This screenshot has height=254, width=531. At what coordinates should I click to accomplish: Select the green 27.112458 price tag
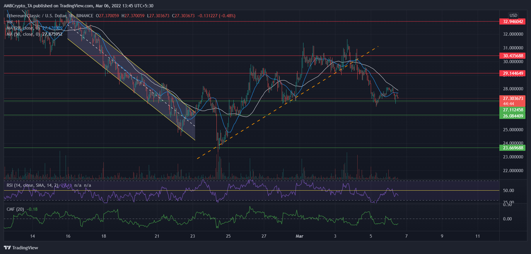pos(513,110)
